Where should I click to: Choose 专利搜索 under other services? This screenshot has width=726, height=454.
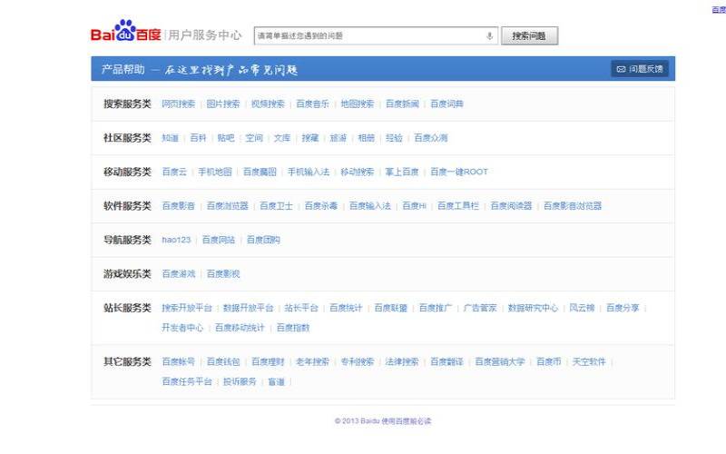357,361
